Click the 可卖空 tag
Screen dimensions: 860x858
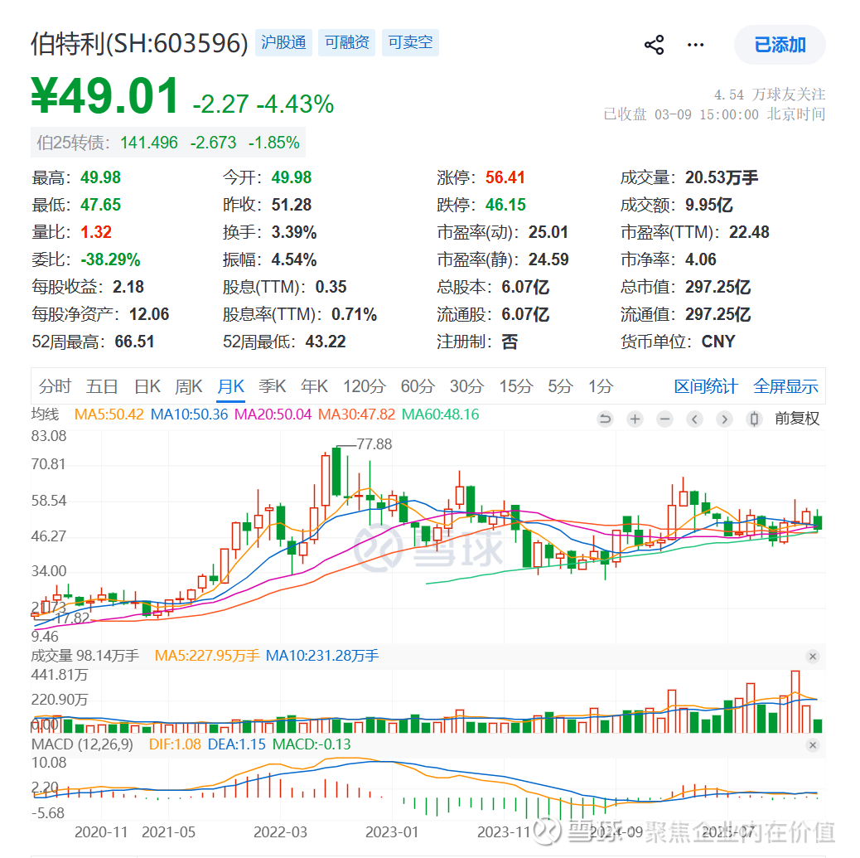coord(410,42)
